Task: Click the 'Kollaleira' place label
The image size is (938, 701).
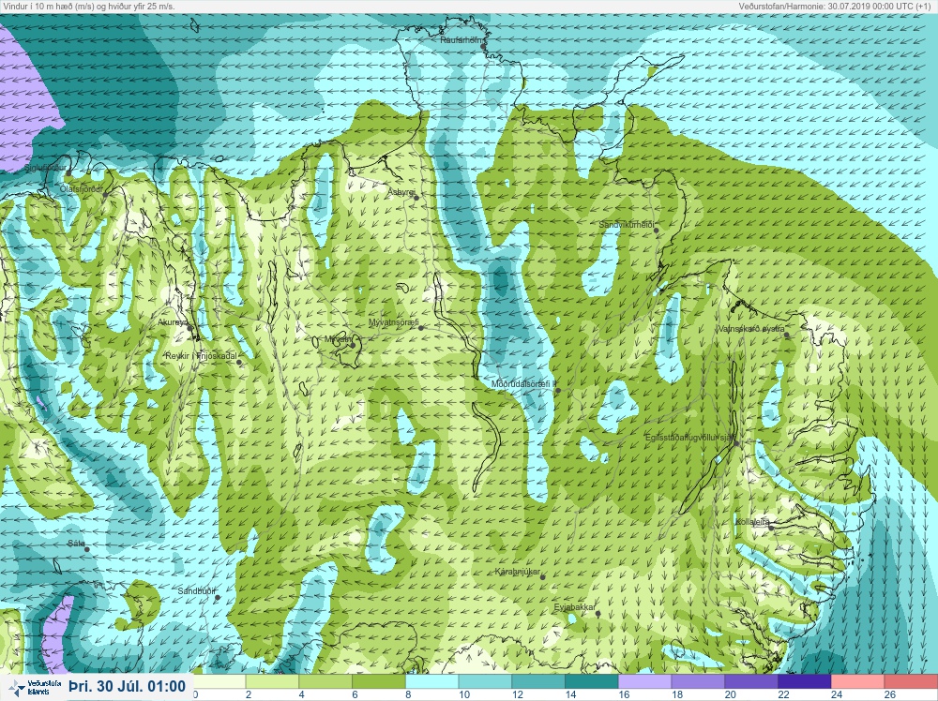Action: [x=752, y=522]
